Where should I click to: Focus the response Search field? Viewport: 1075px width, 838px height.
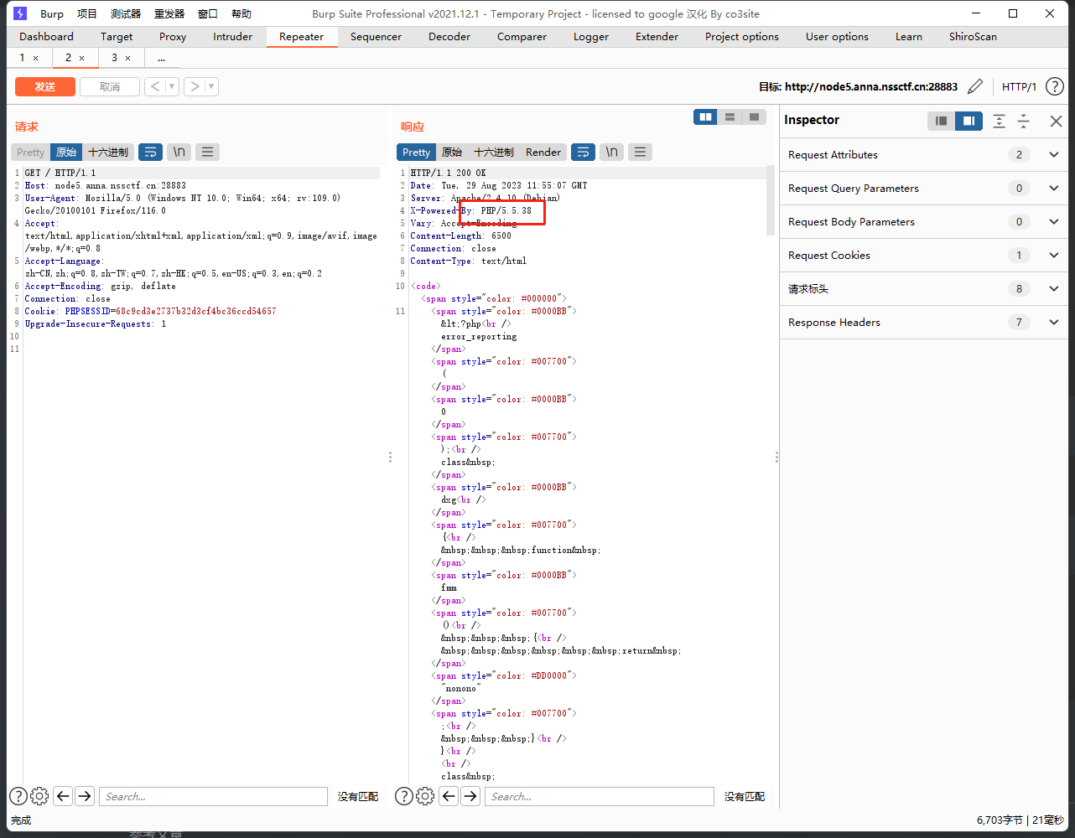point(600,796)
